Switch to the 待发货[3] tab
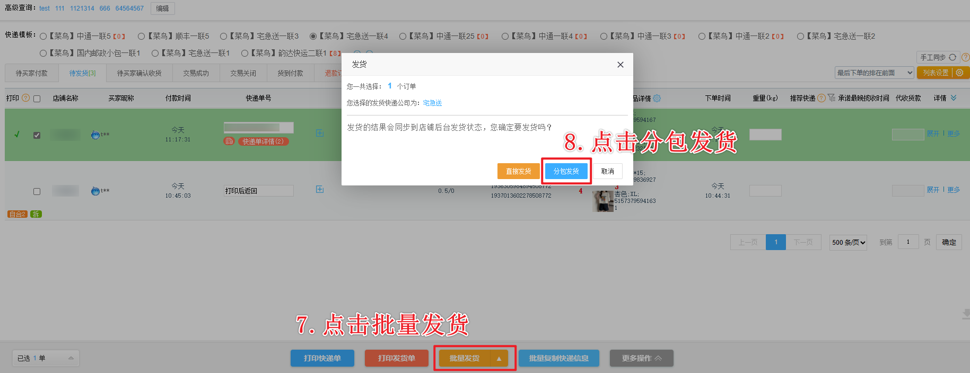Image resolution: width=970 pixels, height=373 pixels. point(82,73)
